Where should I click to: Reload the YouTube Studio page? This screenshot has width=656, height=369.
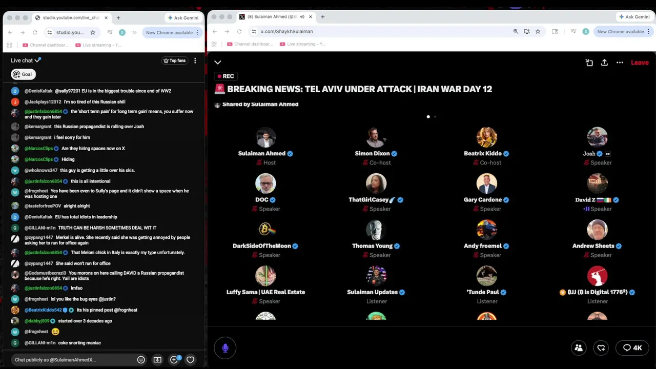pyautogui.click(x=35, y=32)
